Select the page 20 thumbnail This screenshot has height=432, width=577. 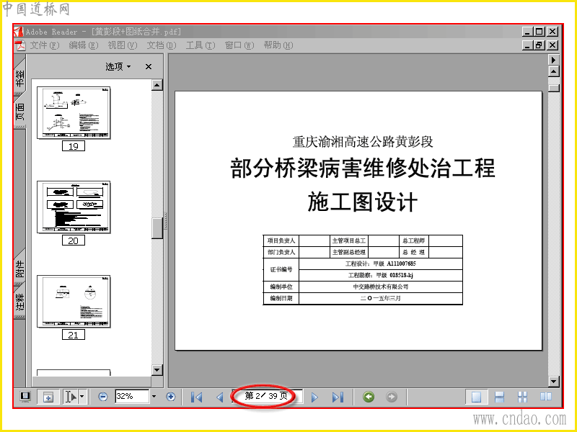coord(74,207)
